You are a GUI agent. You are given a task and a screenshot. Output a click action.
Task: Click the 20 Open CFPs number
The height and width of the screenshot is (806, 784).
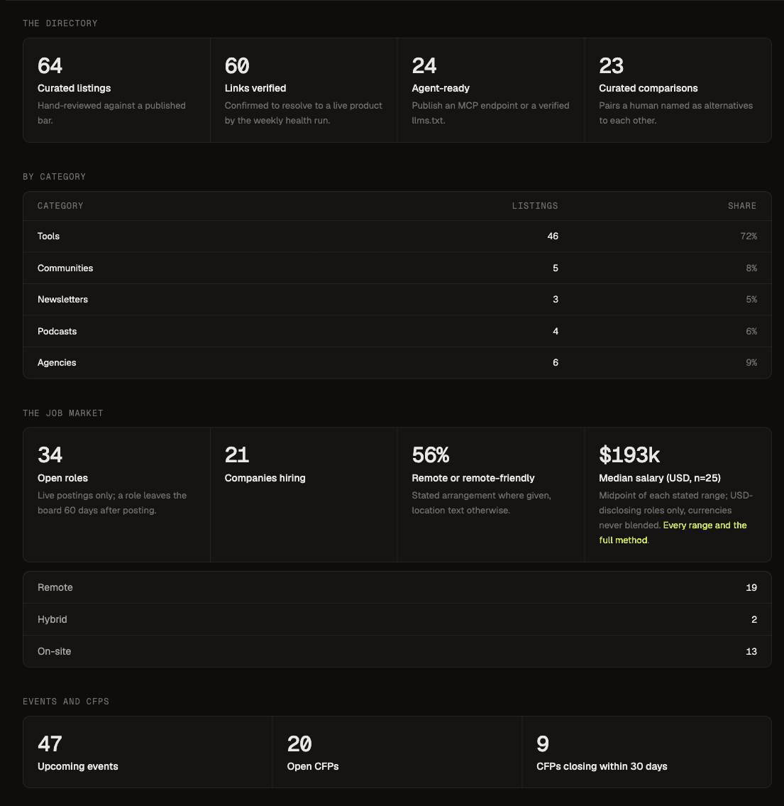click(299, 744)
